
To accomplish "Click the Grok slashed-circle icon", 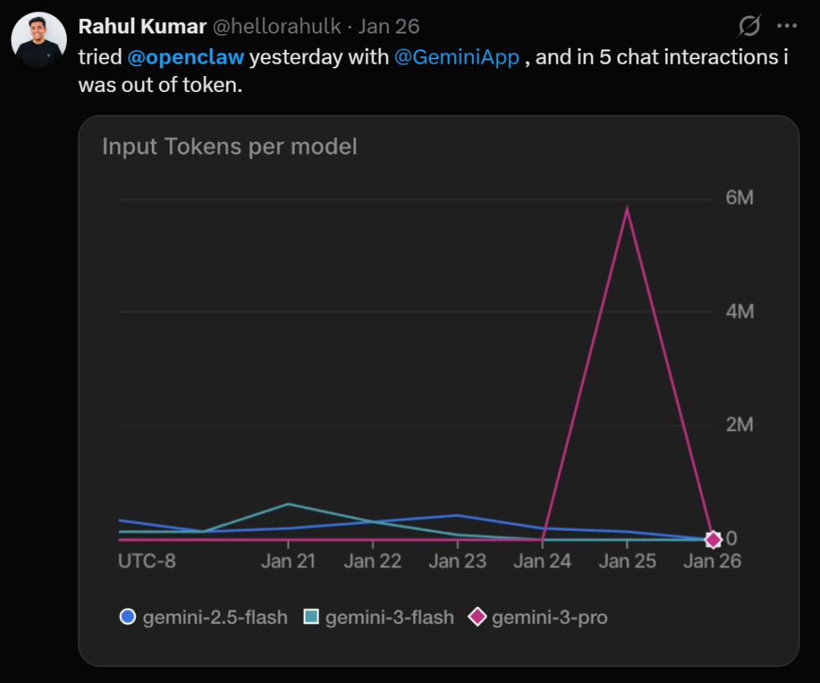I will pyautogui.click(x=749, y=27).
